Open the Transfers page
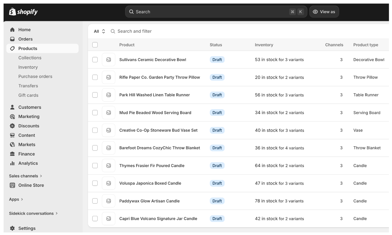Viewport: 392px width, 235px height. (28, 86)
